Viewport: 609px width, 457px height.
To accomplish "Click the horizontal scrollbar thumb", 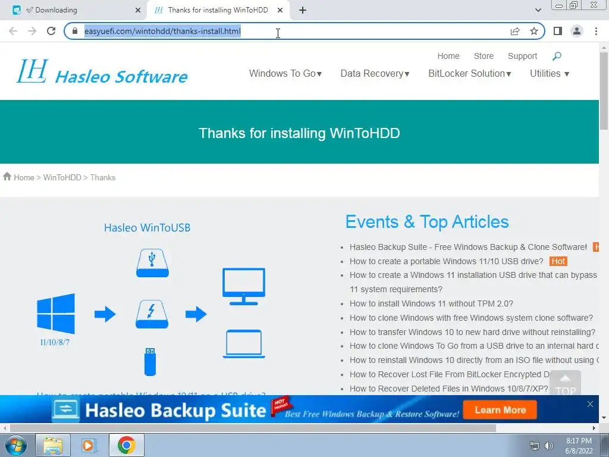I will 252,428.
